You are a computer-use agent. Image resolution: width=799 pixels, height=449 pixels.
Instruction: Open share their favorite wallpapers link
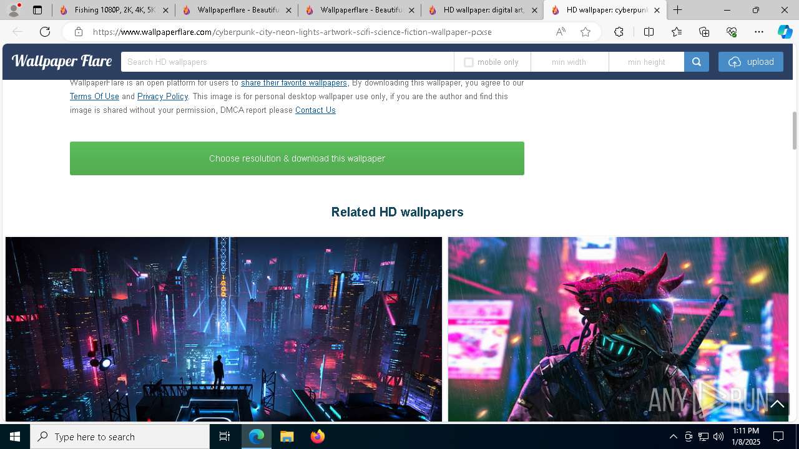tap(294, 82)
